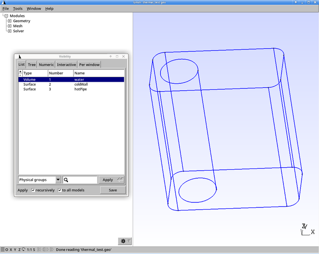Click the rotate view icon in status bar

pyautogui.click(x=23, y=249)
